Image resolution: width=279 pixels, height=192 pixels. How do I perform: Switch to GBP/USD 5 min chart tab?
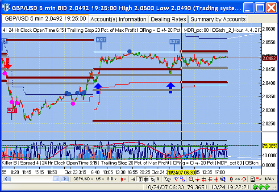[45, 19]
